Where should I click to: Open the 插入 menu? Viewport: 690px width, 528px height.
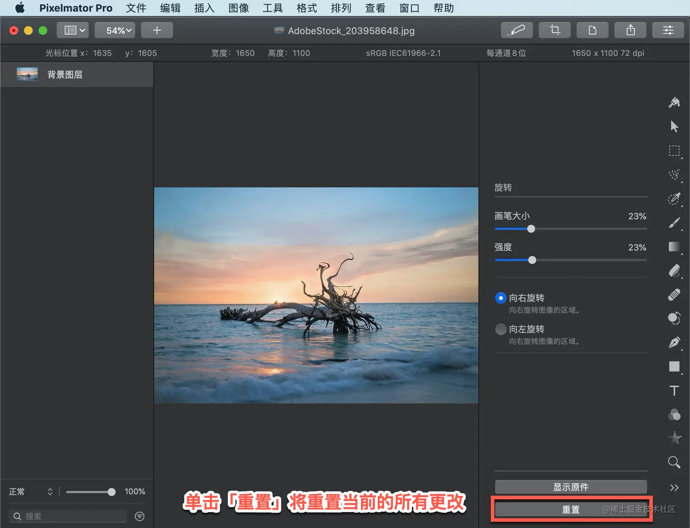click(x=204, y=8)
